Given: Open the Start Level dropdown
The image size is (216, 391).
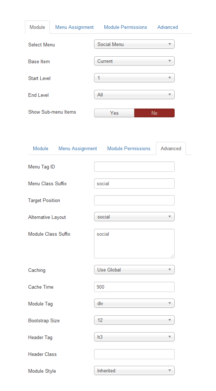Looking at the screenshot, I should (134, 78).
